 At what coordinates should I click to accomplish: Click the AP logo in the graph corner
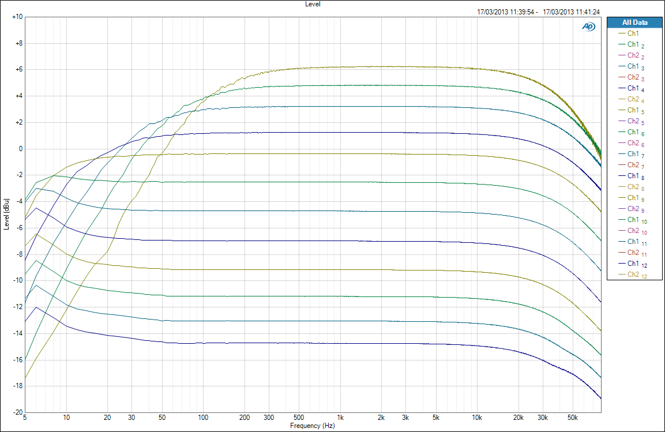pyautogui.click(x=588, y=27)
